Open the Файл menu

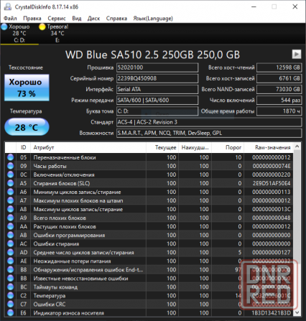point(10,19)
